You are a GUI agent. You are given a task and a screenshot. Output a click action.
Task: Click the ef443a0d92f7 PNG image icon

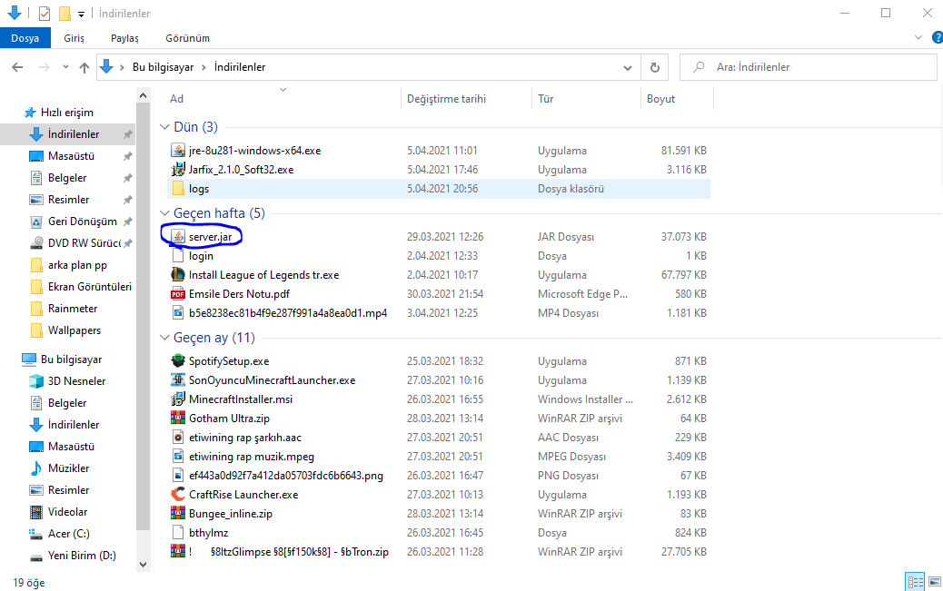coord(178,476)
